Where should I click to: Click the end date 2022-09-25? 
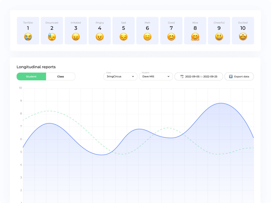210,77
